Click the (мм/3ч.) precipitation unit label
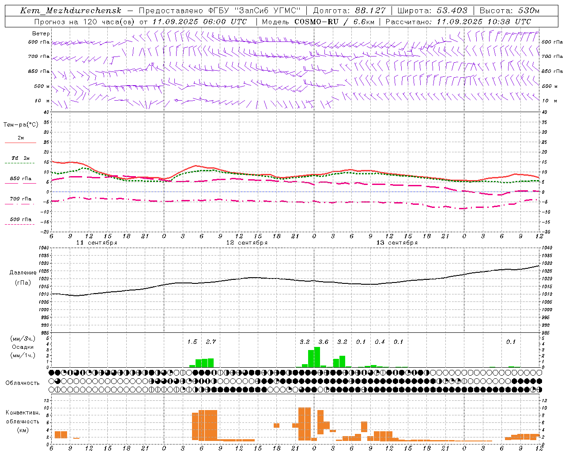 pos(23,339)
